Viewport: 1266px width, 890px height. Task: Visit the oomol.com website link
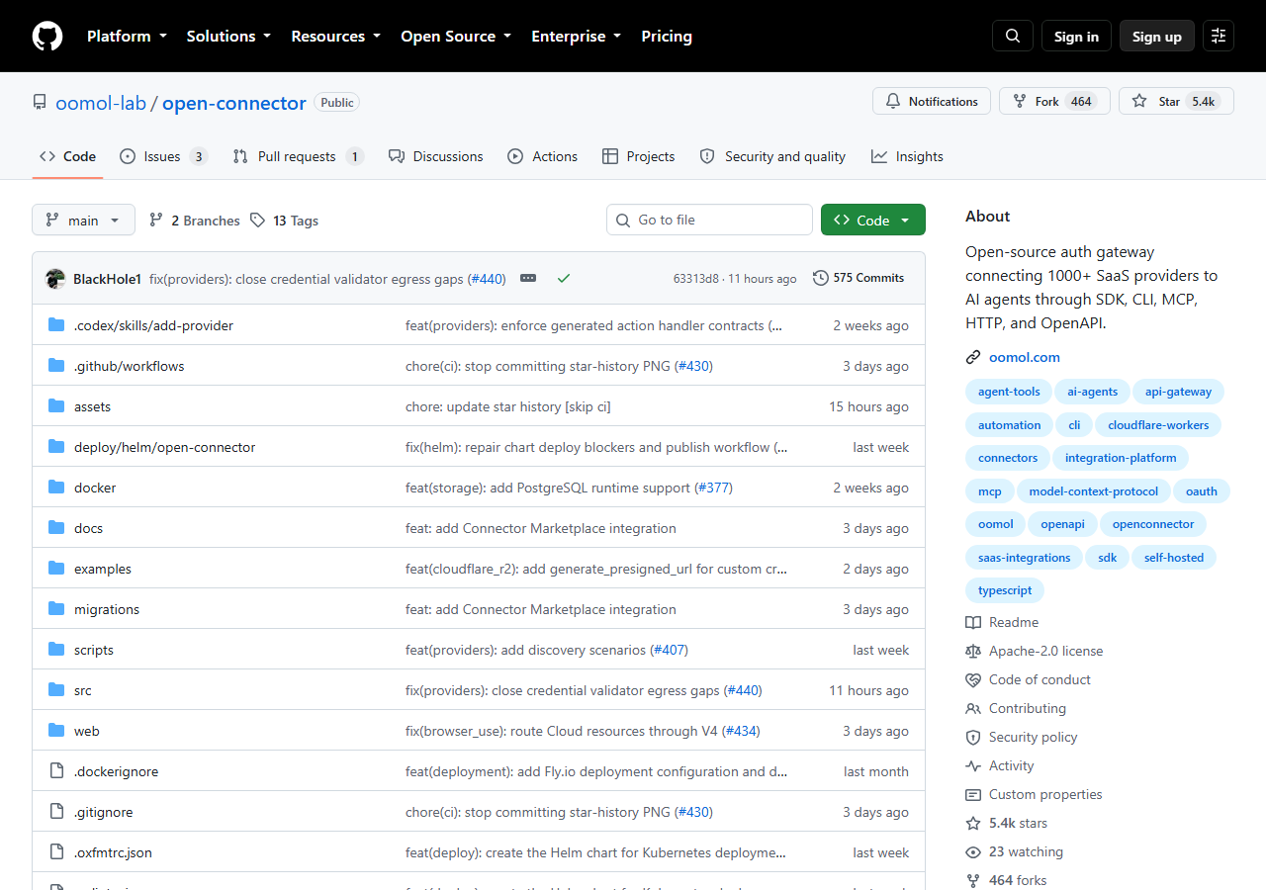[1025, 358]
